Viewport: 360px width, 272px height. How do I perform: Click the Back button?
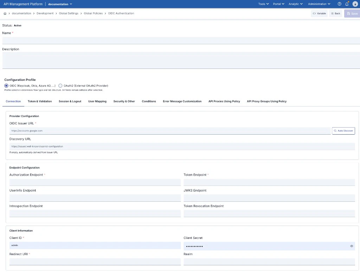[335, 13]
